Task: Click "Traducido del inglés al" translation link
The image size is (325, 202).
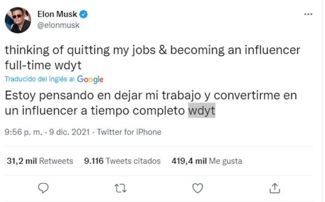Action: [x=40, y=79]
